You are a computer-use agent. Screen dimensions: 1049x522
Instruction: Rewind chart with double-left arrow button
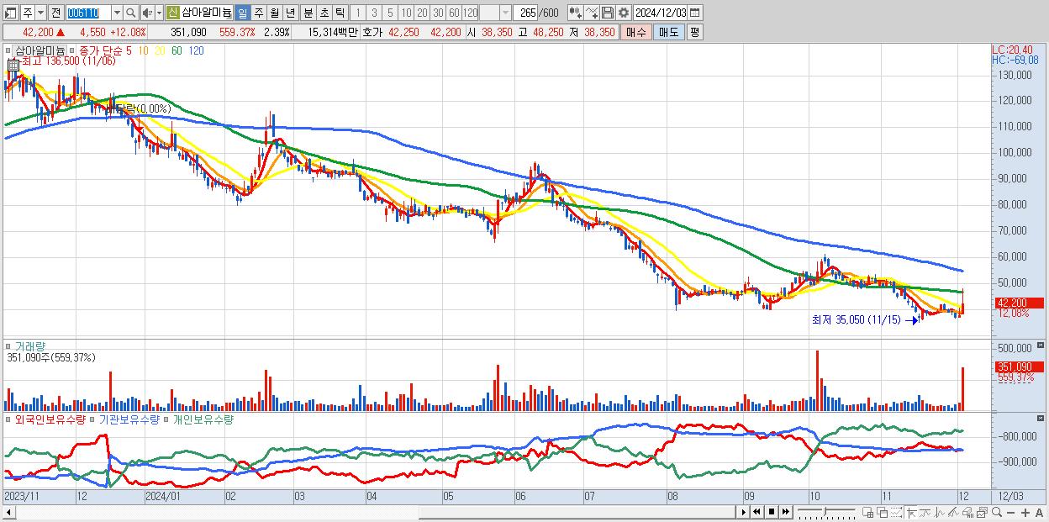pyautogui.click(x=756, y=512)
